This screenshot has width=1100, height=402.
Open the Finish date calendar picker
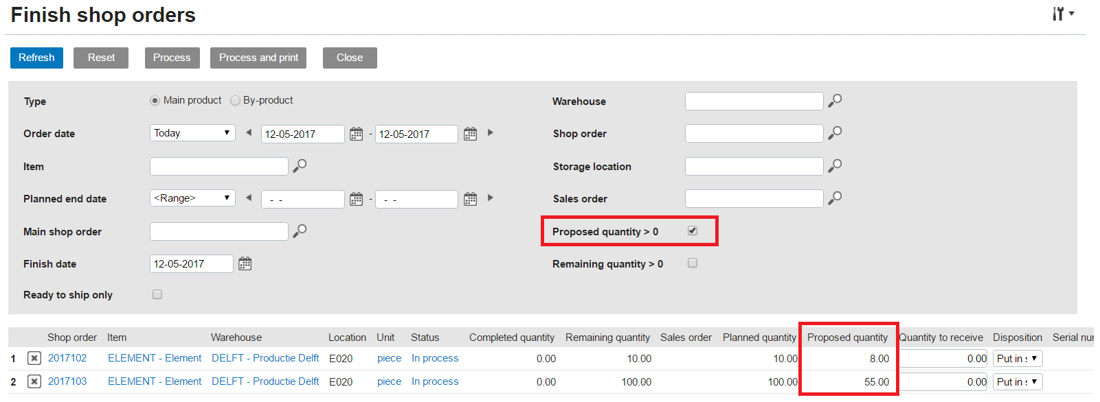click(x=245, y=264)
